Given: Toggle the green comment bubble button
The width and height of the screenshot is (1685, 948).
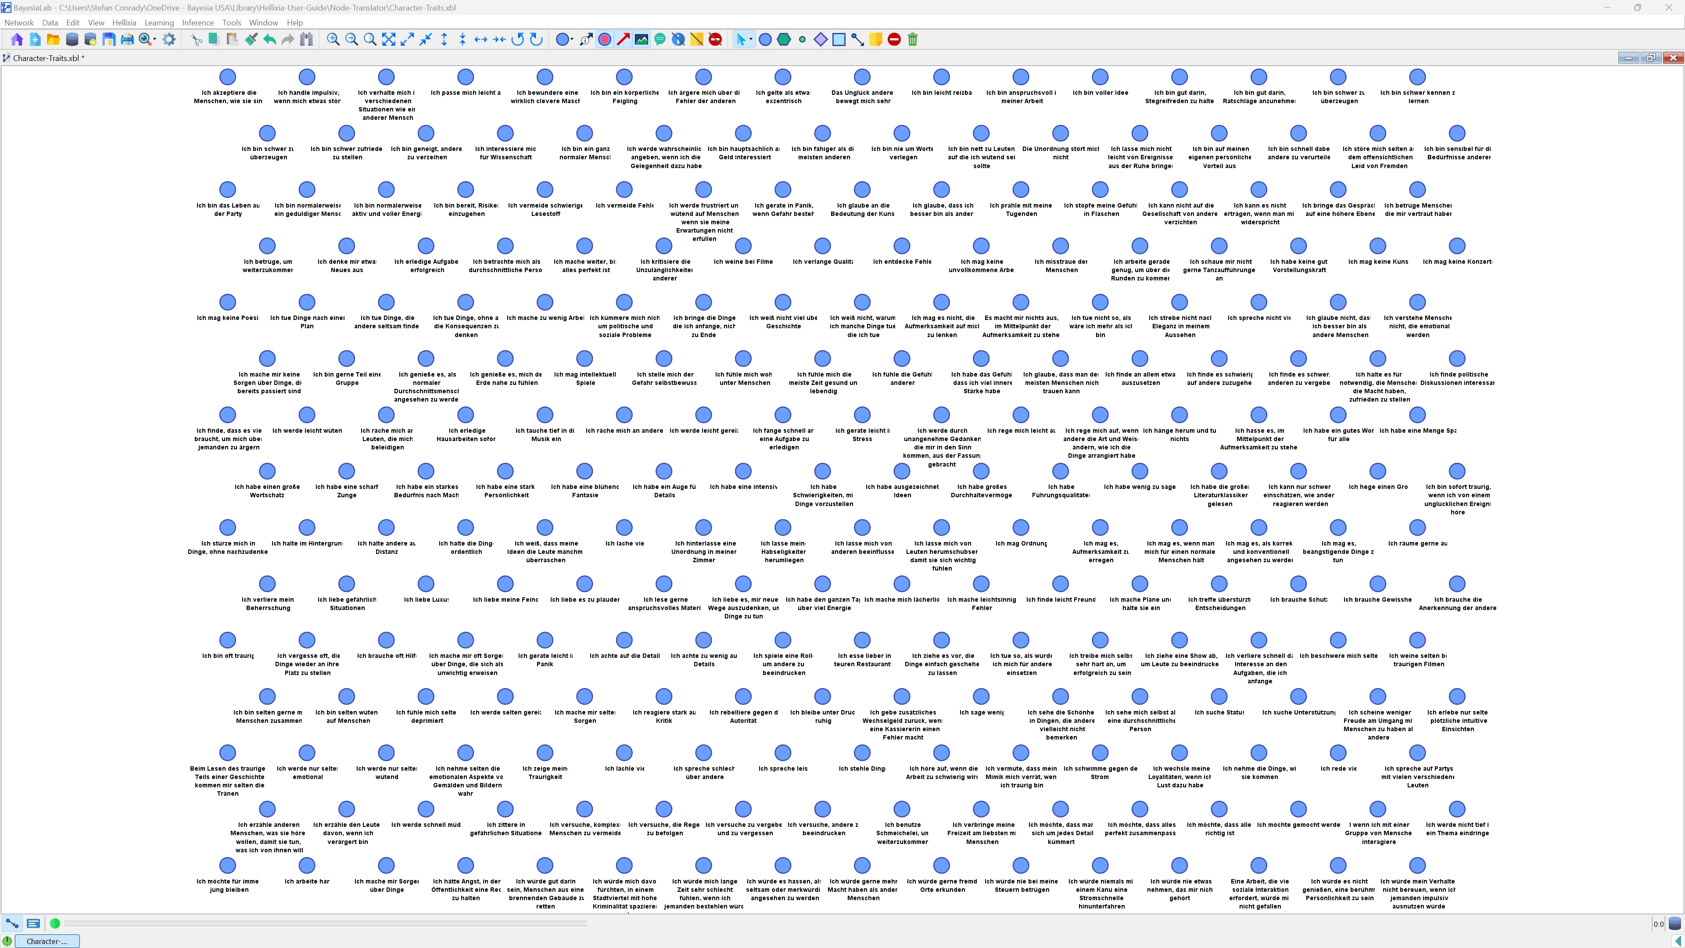Looking at the screenshot, I should pos(660,40).
